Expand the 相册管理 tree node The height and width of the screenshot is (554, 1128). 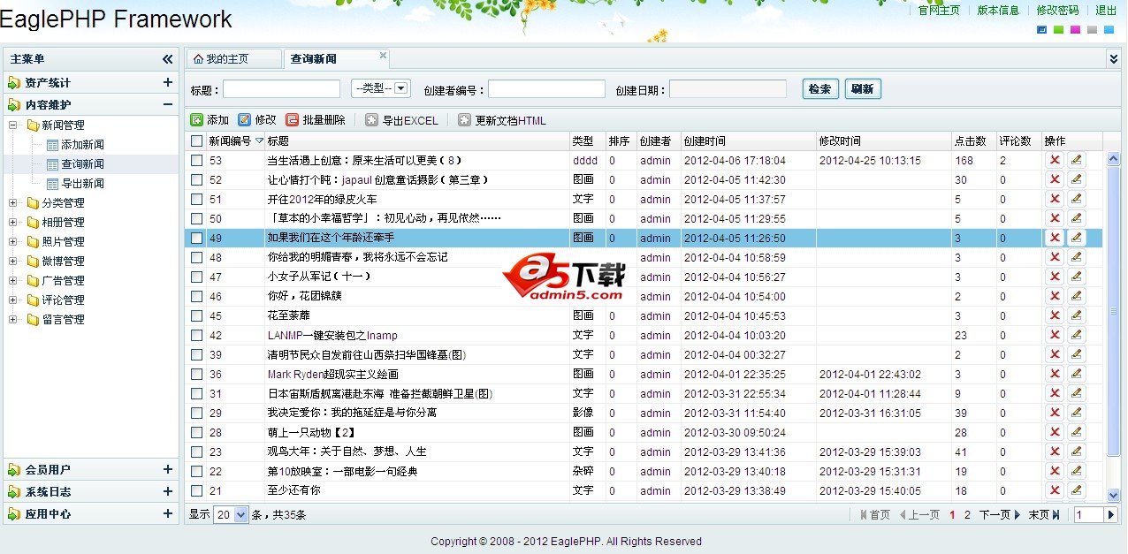tap(13, 223)
